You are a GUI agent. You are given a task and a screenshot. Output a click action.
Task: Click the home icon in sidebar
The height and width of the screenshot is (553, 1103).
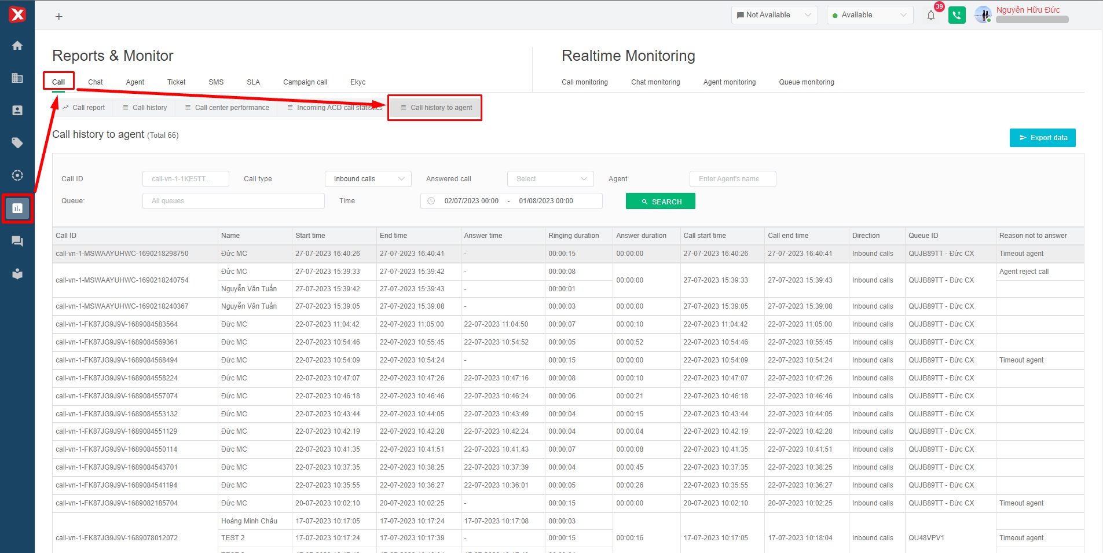(x=17, y=46)
